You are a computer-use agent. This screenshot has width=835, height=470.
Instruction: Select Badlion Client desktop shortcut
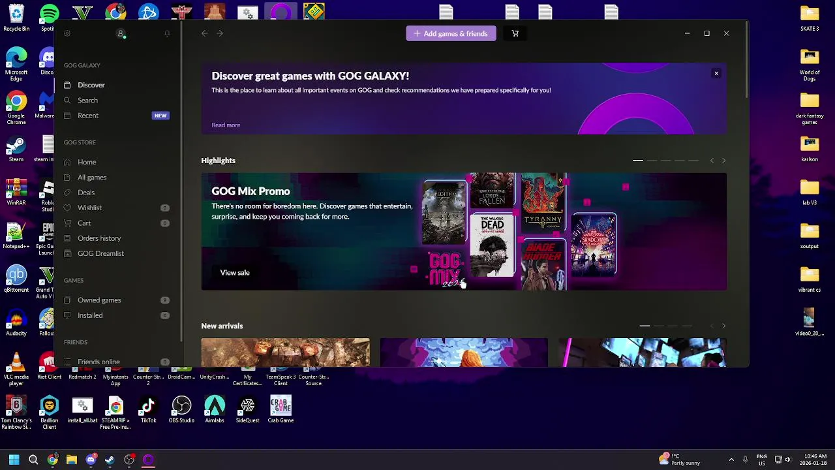49,413
